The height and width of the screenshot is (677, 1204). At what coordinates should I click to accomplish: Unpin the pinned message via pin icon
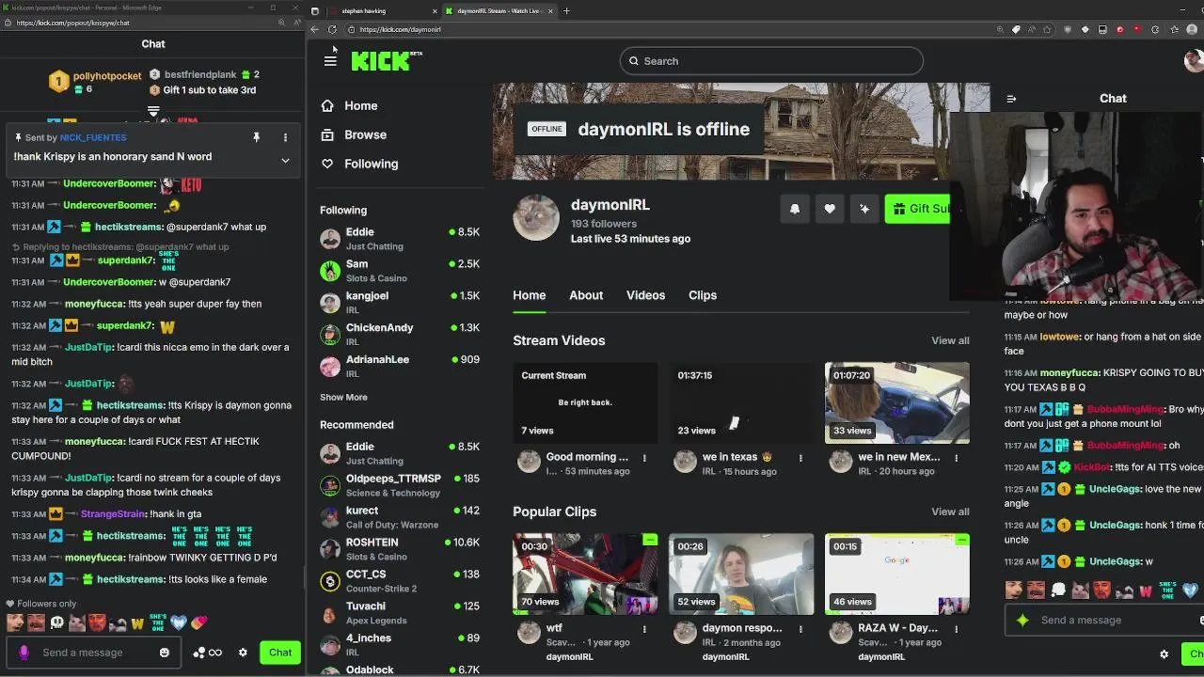click(256, 137)
